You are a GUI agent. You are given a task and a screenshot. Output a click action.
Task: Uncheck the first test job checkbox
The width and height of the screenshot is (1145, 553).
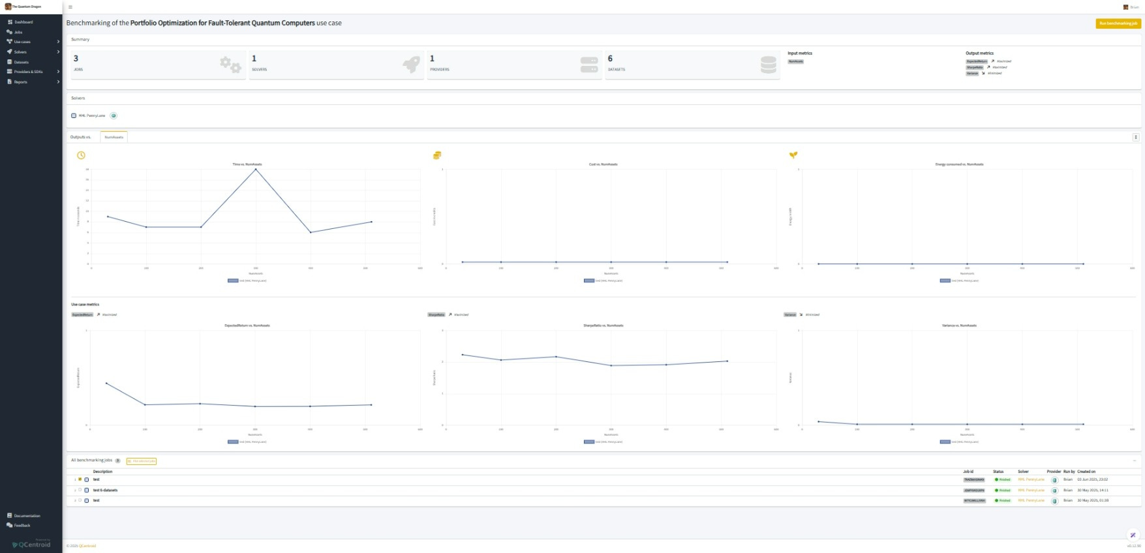80,479
